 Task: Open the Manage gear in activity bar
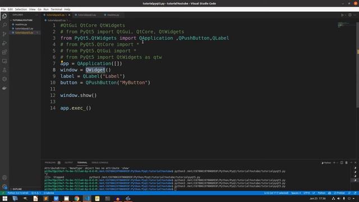coord(4,186)
